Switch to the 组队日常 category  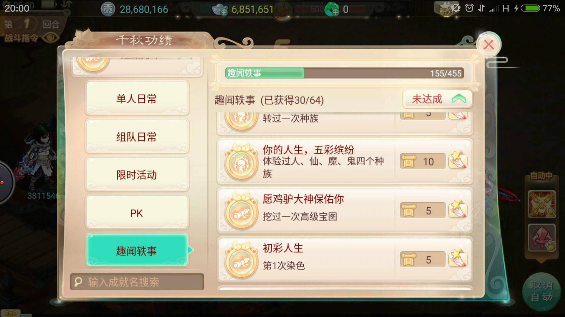coord(137,136)
